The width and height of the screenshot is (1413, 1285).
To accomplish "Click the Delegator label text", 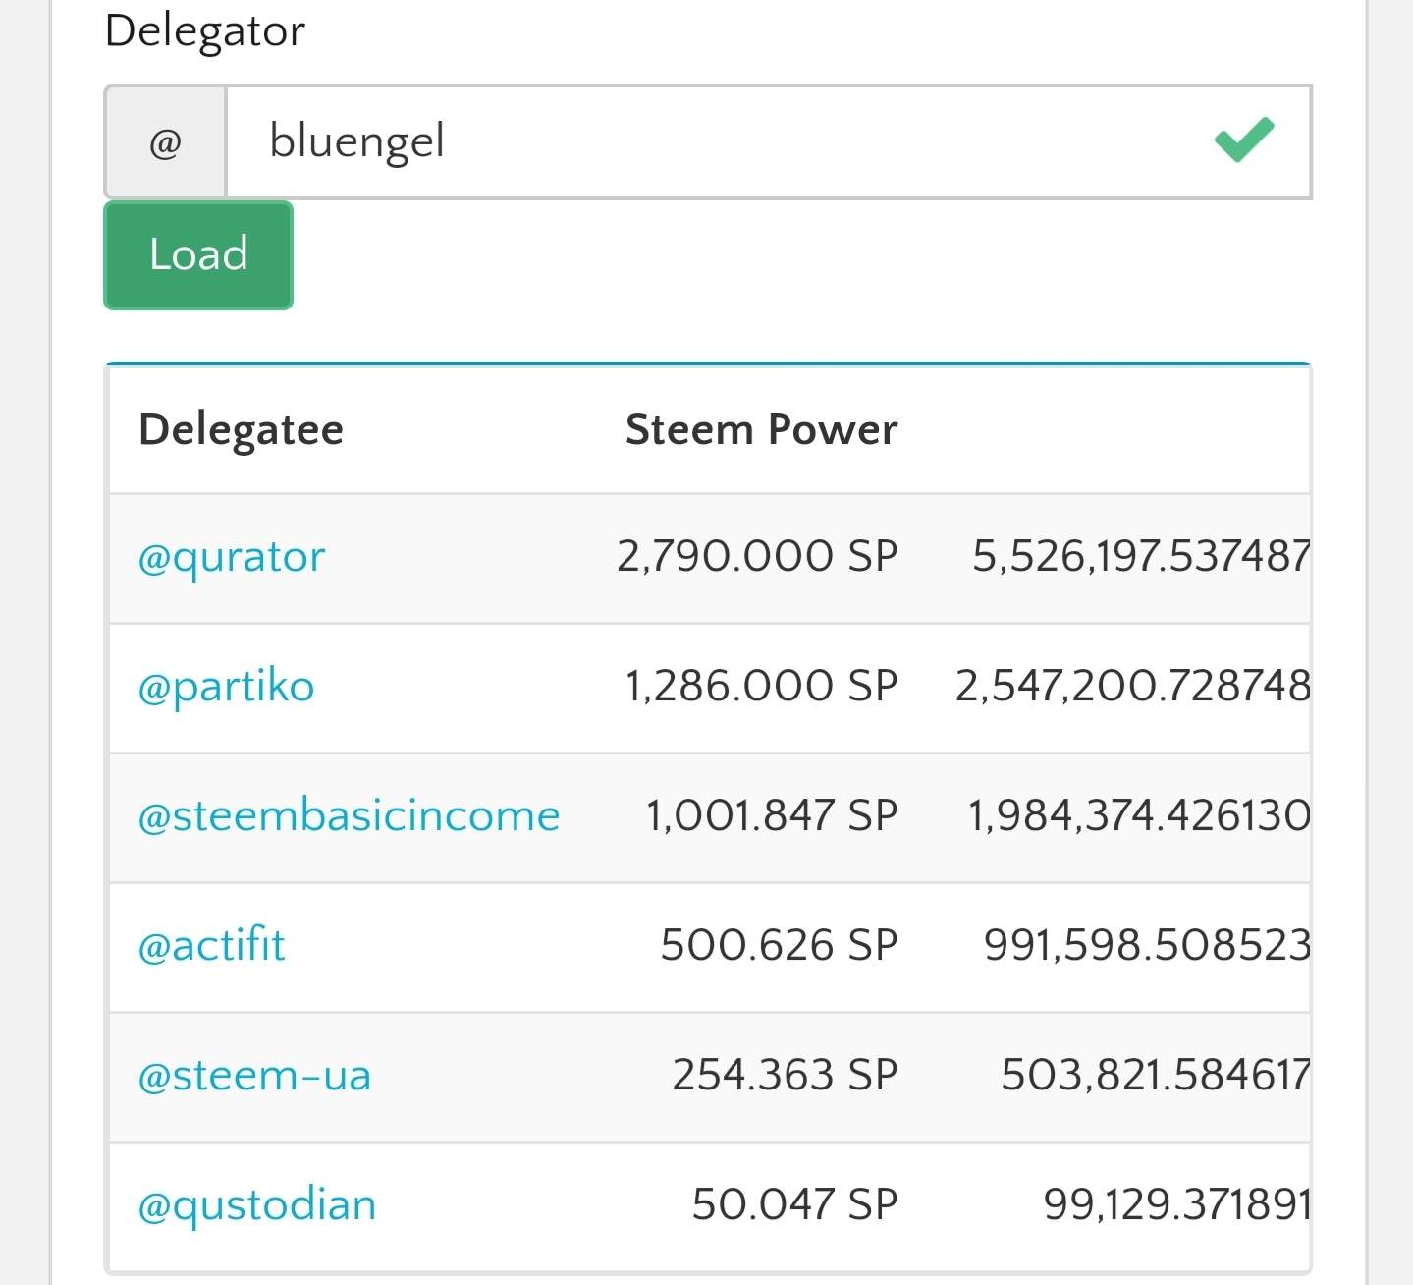I will click(x=204, y=30).
